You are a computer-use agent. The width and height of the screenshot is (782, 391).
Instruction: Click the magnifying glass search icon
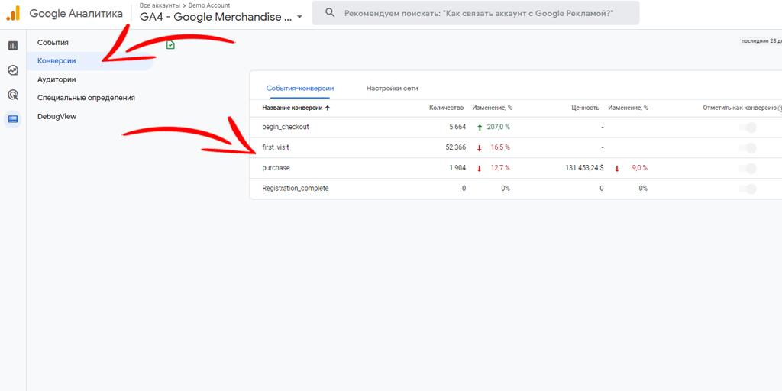pos(330,14)
